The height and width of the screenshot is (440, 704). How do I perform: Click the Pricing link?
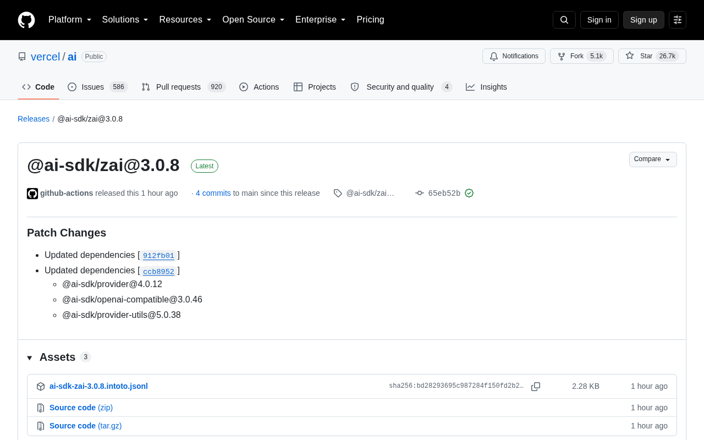[x=370, y=20]
